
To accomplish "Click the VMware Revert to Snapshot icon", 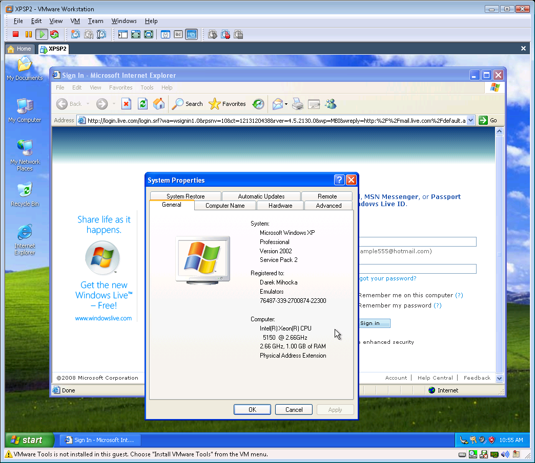I will coord(89,34).
